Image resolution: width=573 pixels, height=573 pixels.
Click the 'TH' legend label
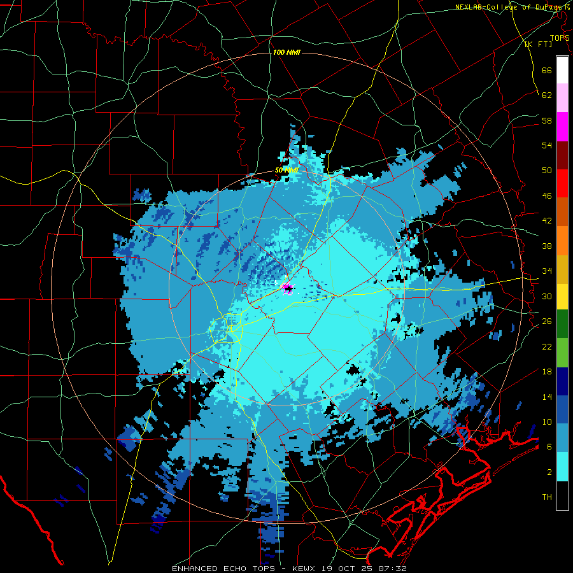pos(547,497)
